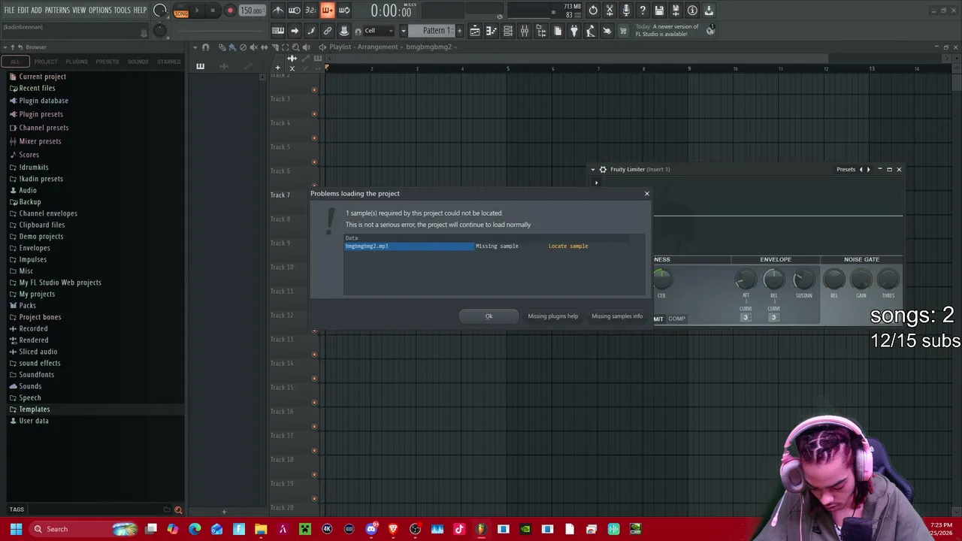Select the SOUNDS browser tab
Image resolution: width=962 pixels, height=541 pixels.
pos(138,62)
